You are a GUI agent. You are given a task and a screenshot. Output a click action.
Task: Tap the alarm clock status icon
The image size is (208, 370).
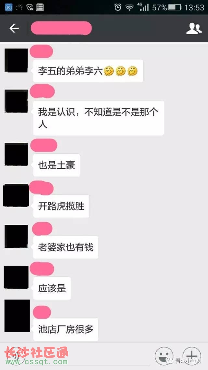point(117,7)
